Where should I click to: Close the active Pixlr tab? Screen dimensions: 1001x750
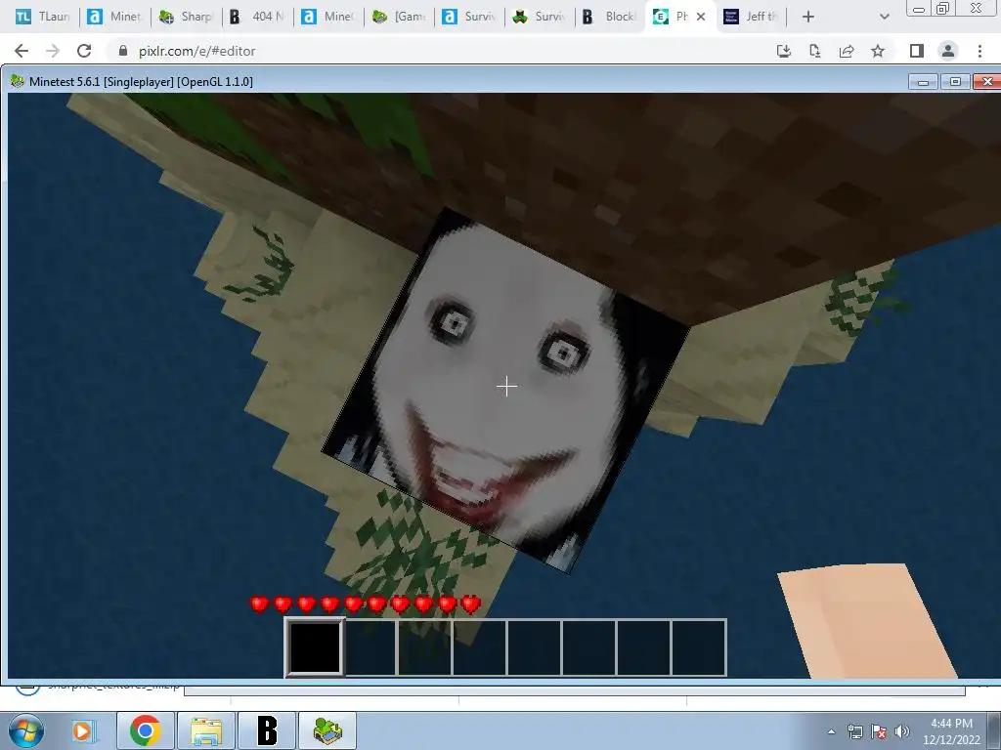click(701, 17)
